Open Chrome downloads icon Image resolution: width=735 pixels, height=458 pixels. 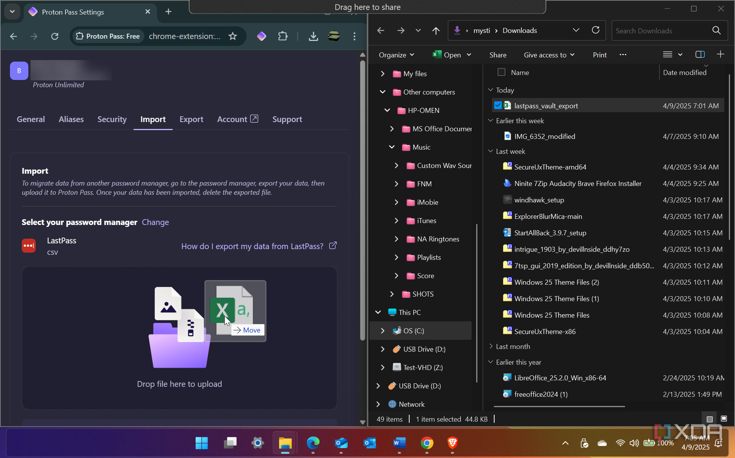click(x=313, y=36)
